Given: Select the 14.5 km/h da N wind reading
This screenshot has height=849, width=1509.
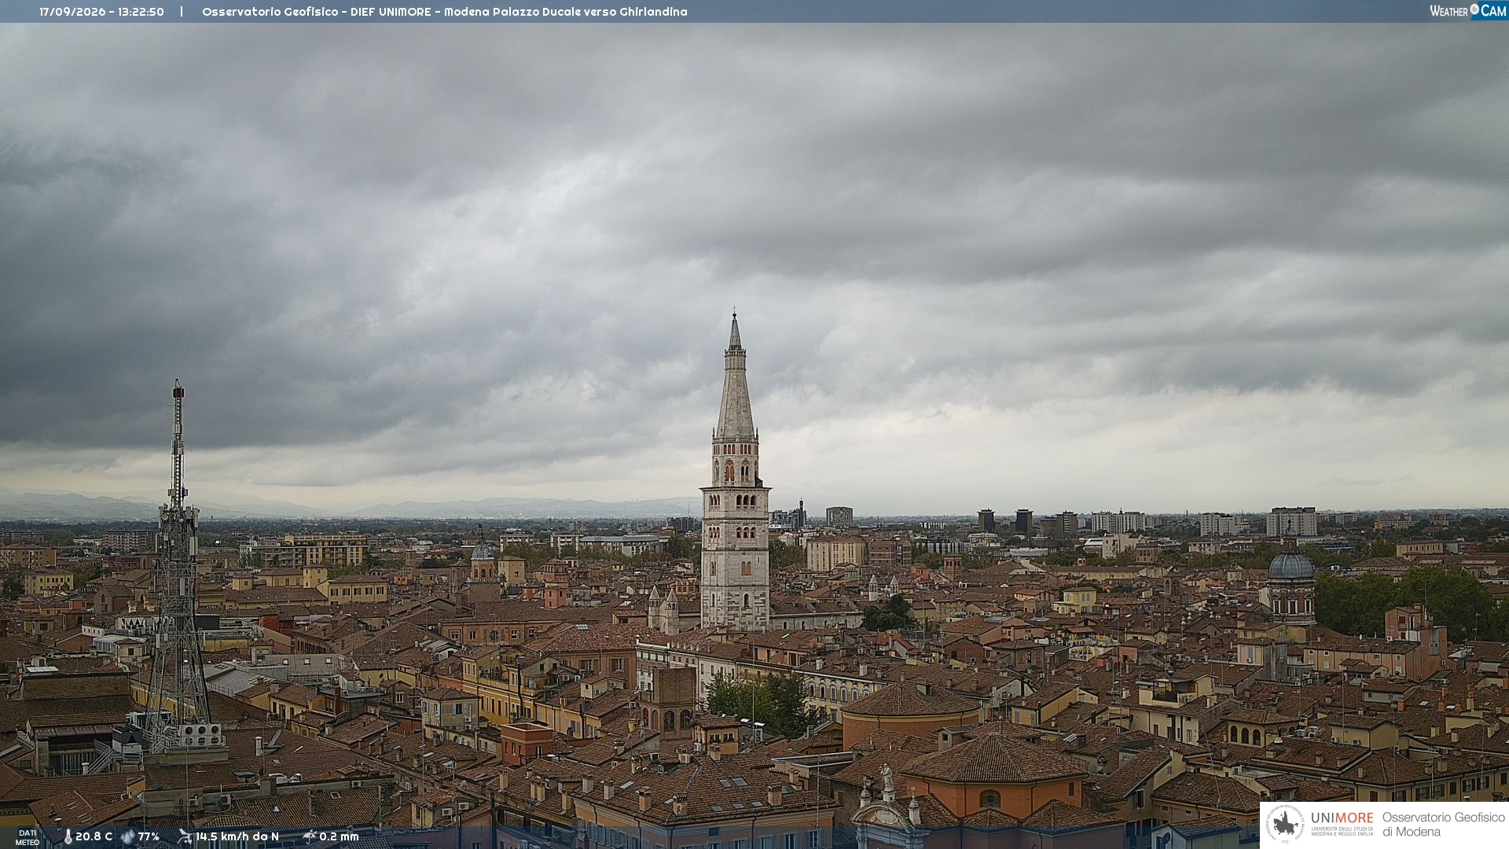Looking at the screenshot, I should click(237, 836).
